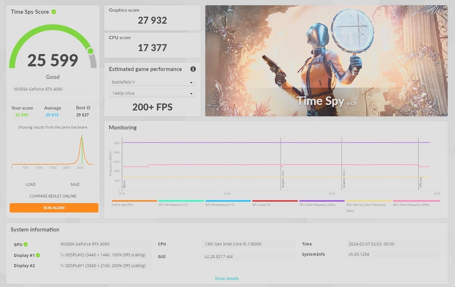Click the Time field 2024-02-07 02:03 -05:00
The height and width of the screenshot is (287, 455).
tap(393, 244)
